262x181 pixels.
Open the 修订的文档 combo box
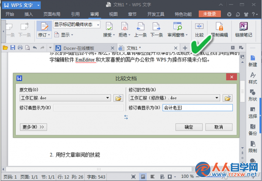pyautogui.click(x=174, y=98)
